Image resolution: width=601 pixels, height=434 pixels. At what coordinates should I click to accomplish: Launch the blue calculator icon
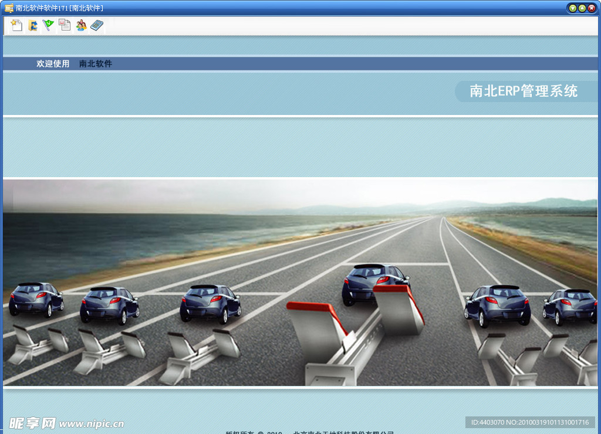97,25
